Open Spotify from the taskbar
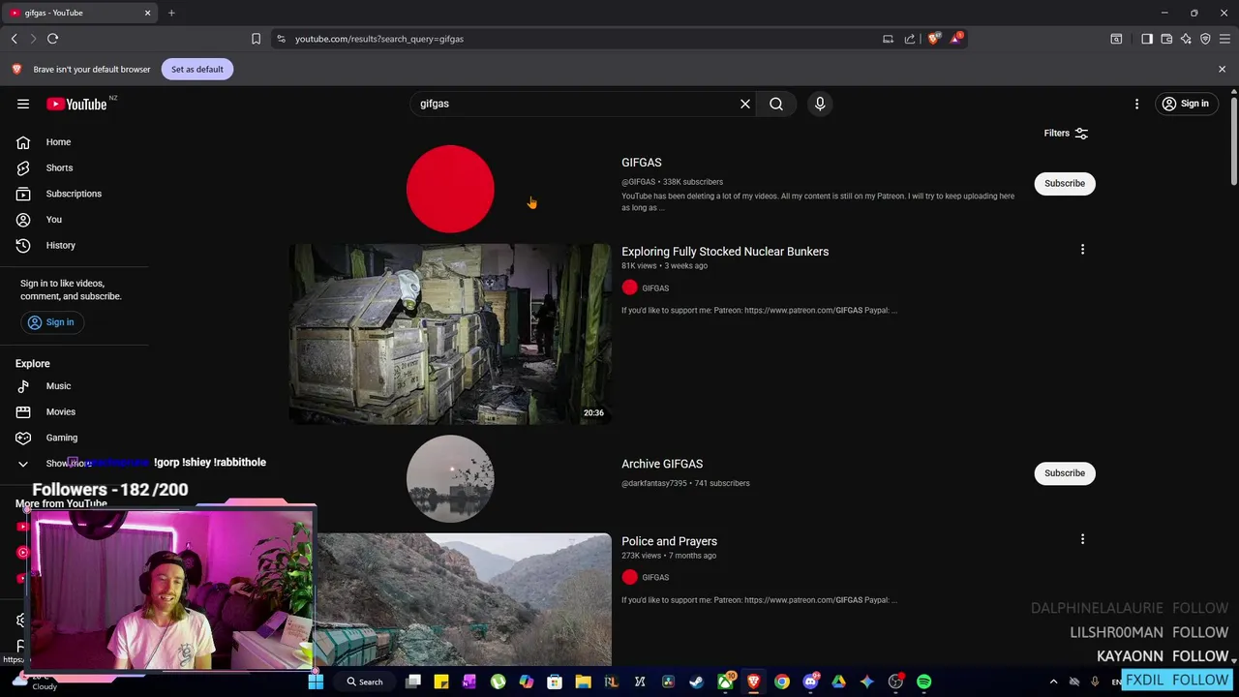This screenshot has height=697, width=1239. (923, 682)
